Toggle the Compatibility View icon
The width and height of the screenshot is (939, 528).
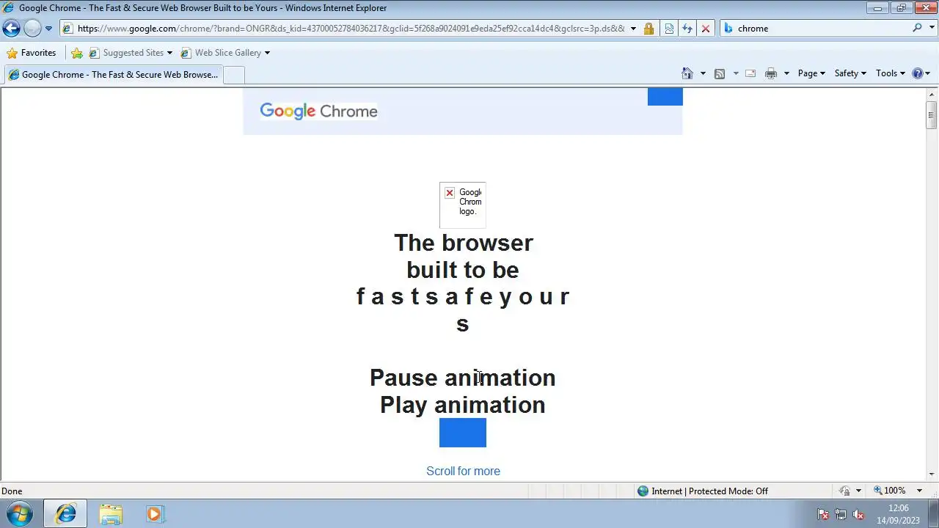pos(669,29)
